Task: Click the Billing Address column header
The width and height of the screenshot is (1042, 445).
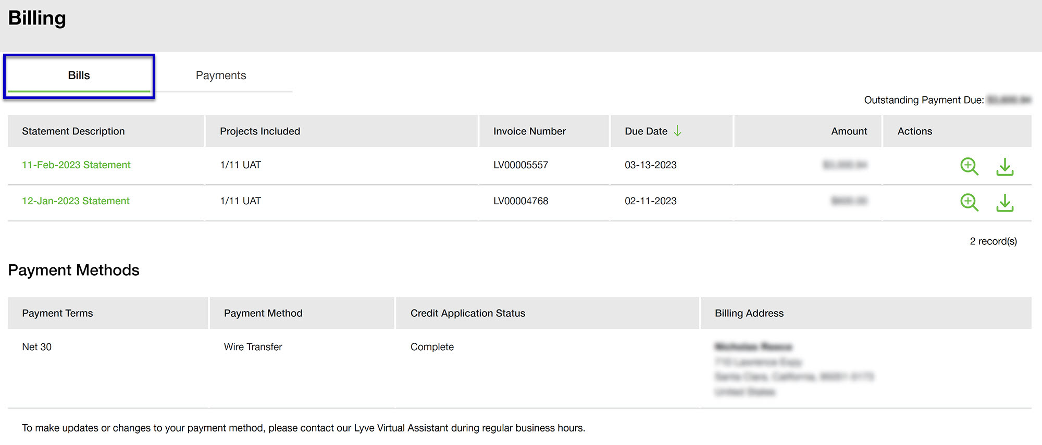Action: (749, 313)
